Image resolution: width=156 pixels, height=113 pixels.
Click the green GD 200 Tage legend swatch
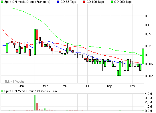coord(112,2)
